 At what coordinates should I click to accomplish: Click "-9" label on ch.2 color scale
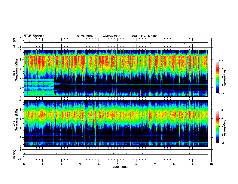point(222,135)
